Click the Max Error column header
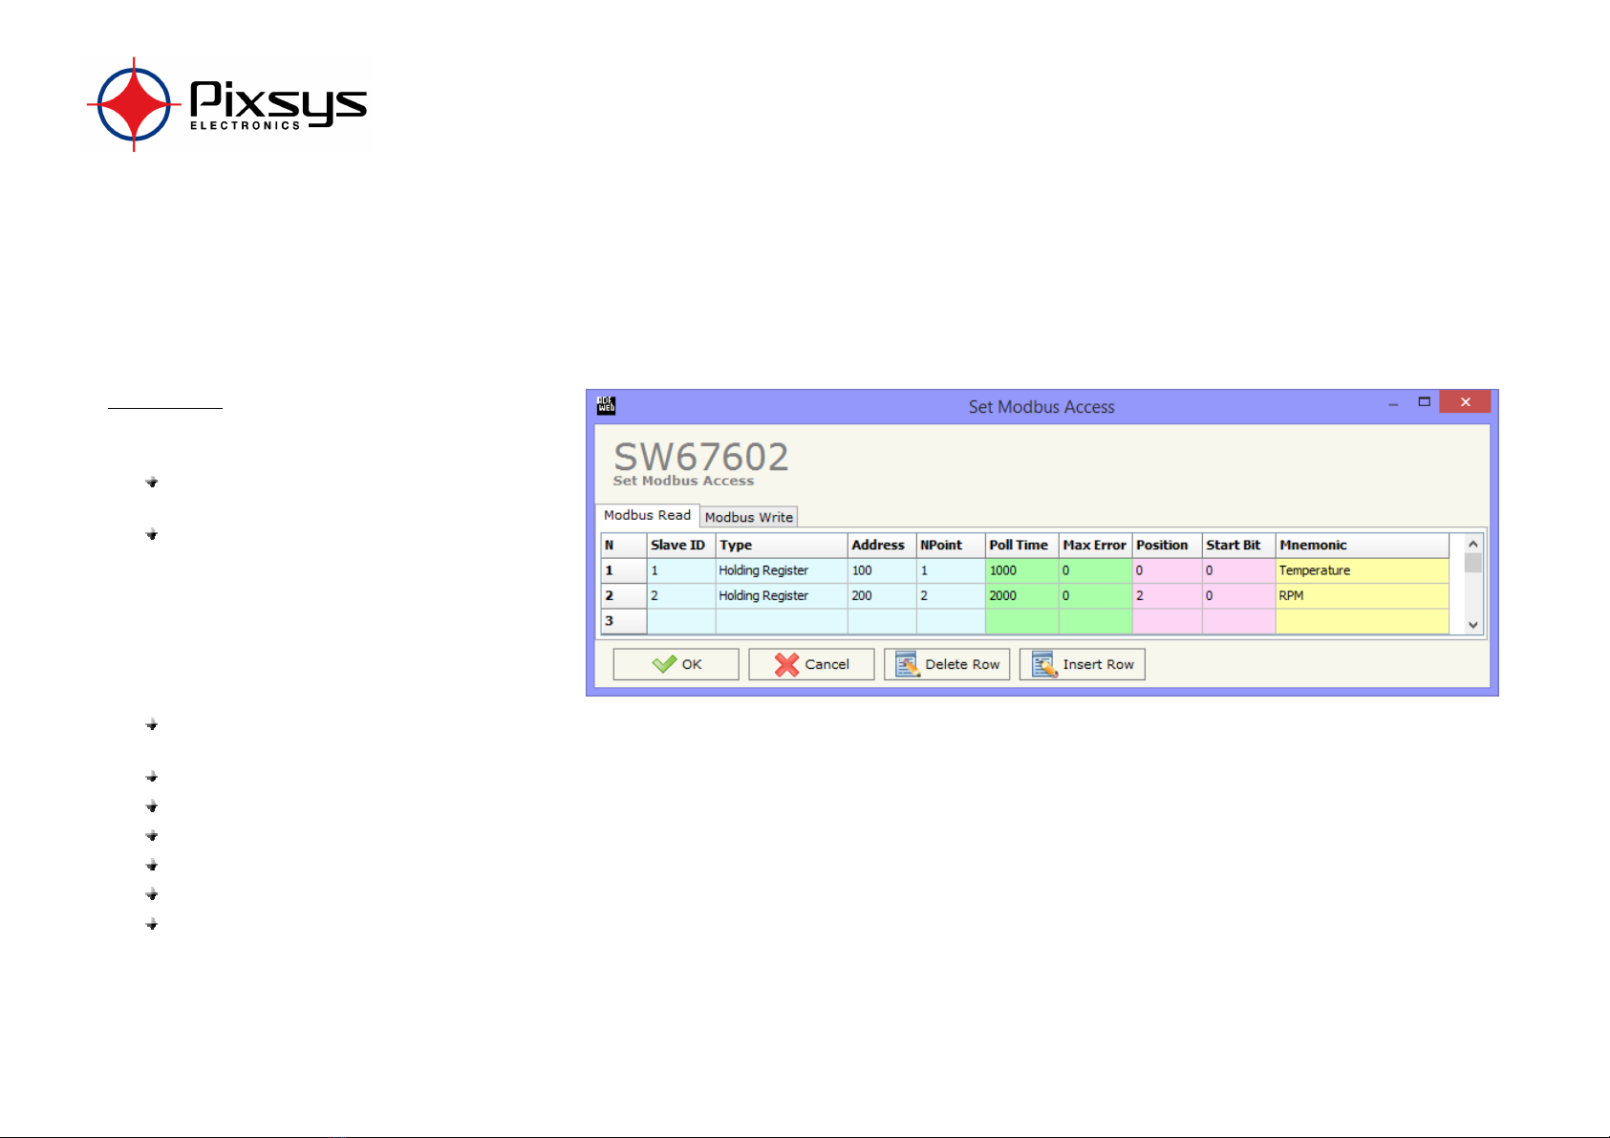 (x=1096, y=546)
